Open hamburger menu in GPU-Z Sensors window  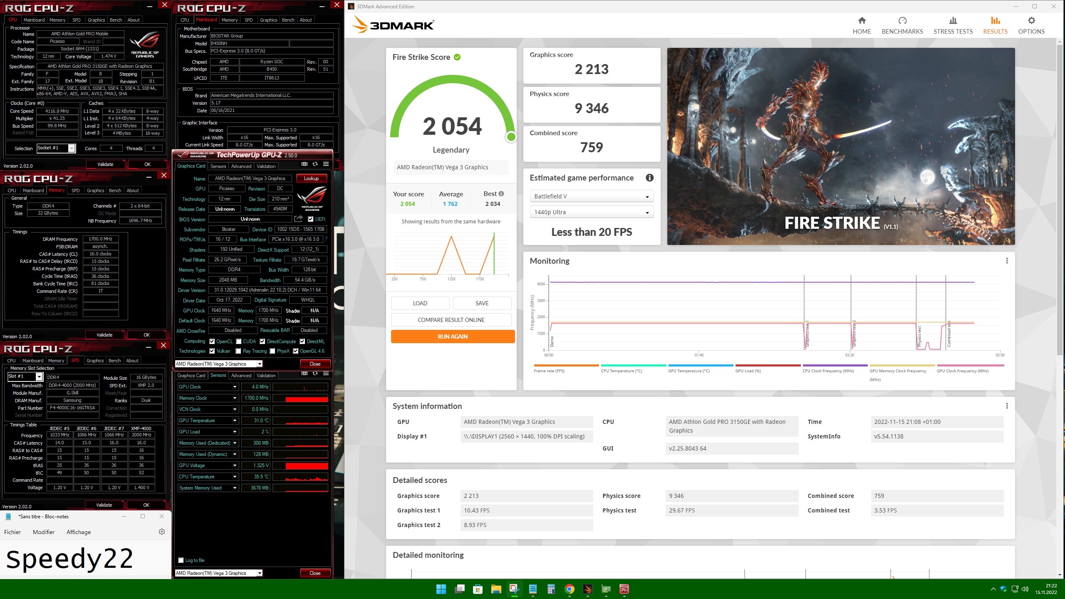pyautogui.click(x=326, y=374)
